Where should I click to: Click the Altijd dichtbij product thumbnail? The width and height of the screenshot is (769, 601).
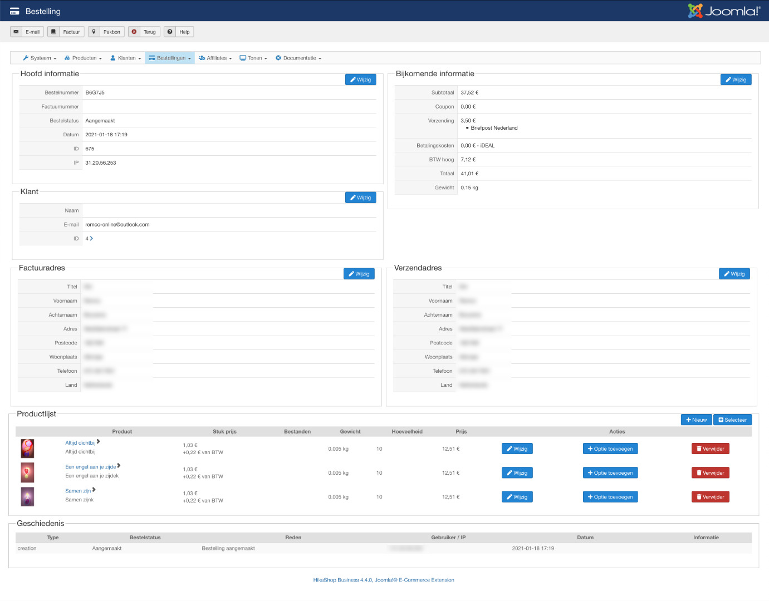27,448
